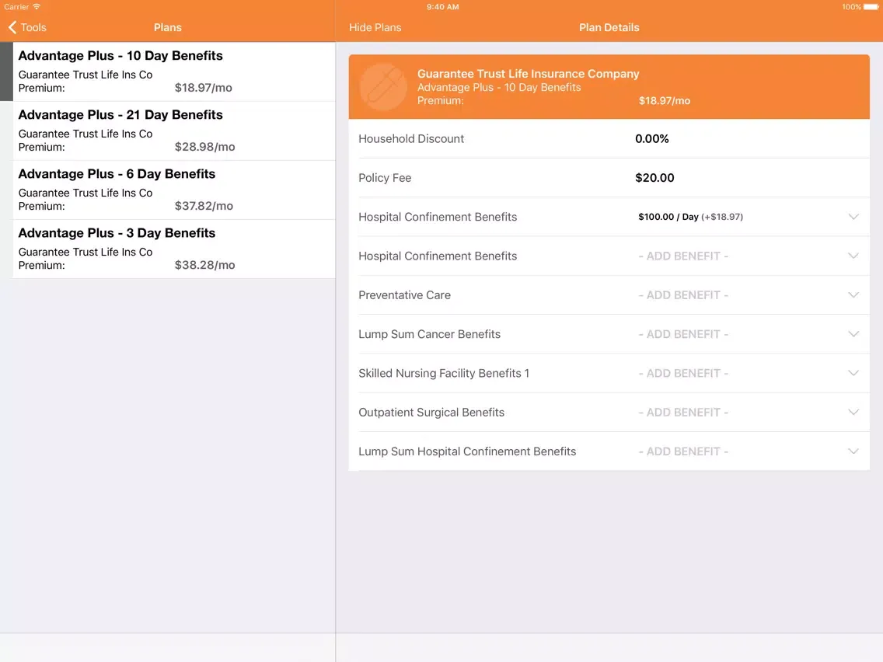Viewport: 883px width, 662px height.
Task: Add benefit for Lump Sum Cancer Benefits
Action: coord(683,334)
